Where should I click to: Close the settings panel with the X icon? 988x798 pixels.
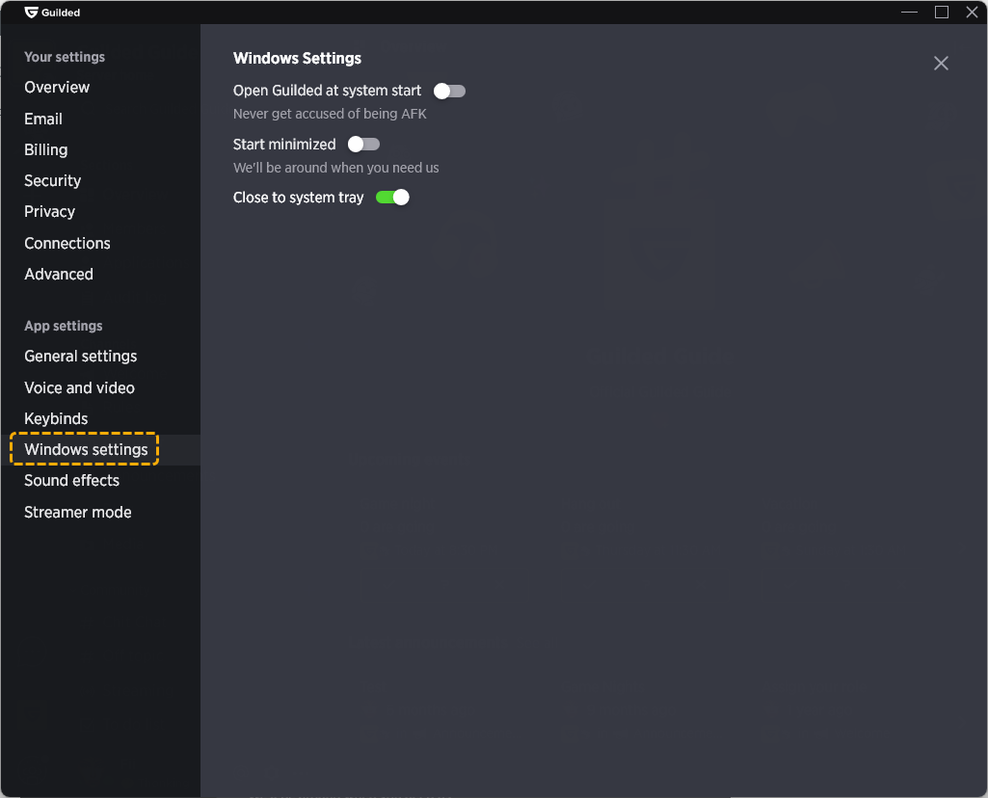click(941, 63)
